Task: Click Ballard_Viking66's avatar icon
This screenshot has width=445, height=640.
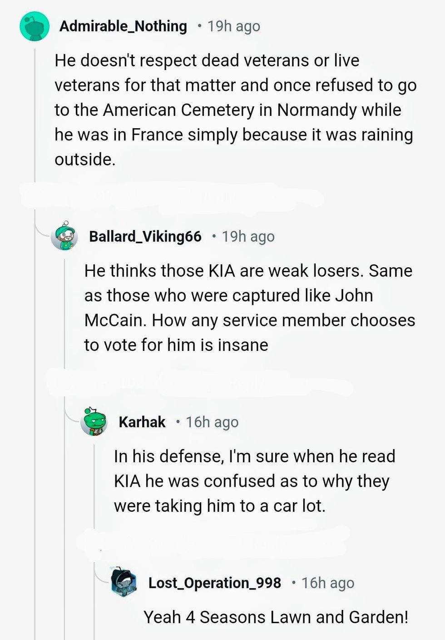Action: (x=64, y=236)
